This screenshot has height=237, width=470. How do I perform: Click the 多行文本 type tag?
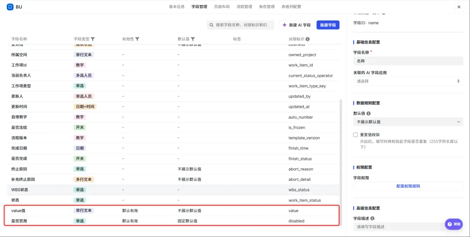(84, 180)
